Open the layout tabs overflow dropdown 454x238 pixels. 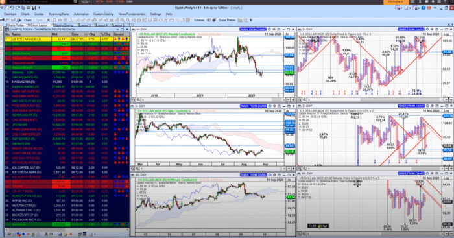click(132, 25)
